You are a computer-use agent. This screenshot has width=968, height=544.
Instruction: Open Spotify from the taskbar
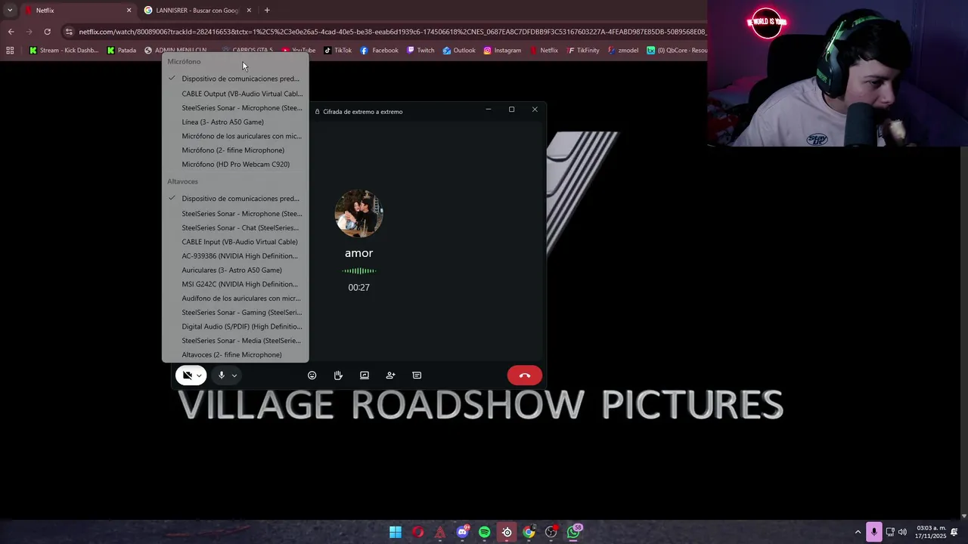[485, 532]
